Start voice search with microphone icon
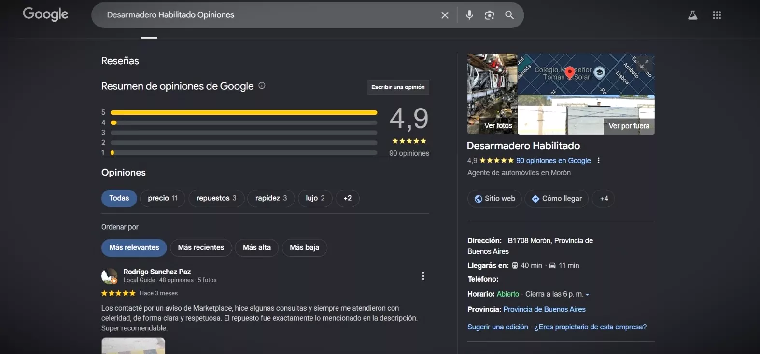 [469, 15]
